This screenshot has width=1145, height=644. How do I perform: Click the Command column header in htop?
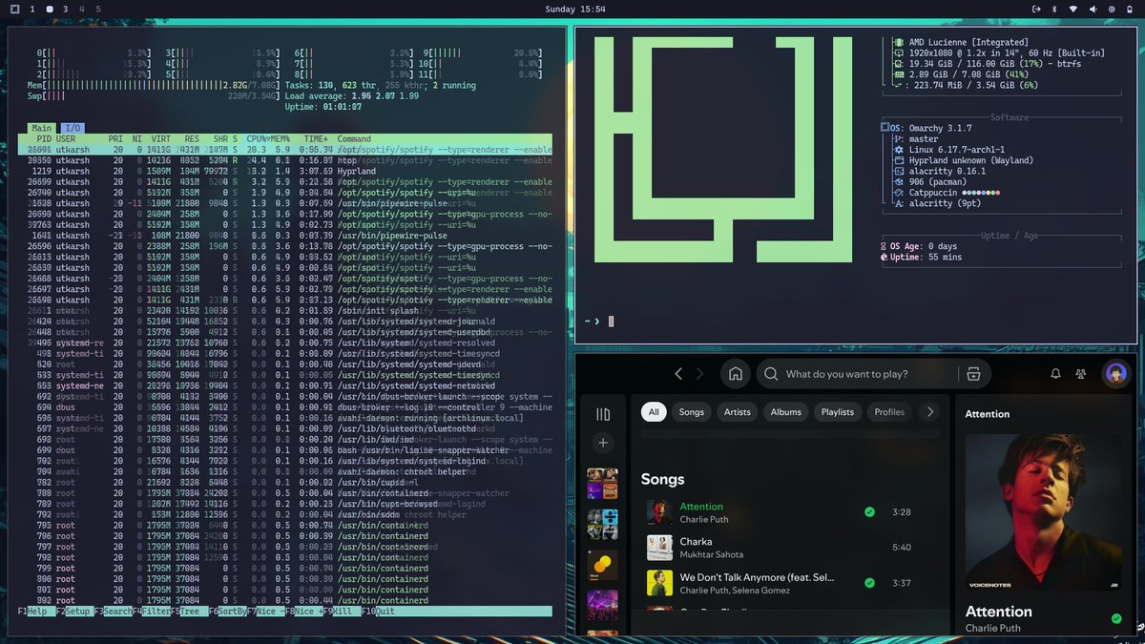[354, 139]
